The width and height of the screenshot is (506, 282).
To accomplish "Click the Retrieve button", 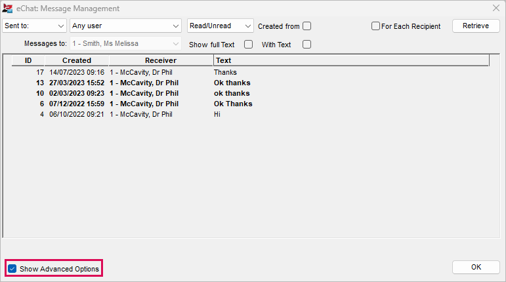I will (x=476, y=26).
